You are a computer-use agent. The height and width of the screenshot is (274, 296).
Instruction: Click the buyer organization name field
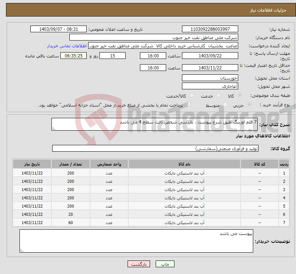[x=154, y=38]
